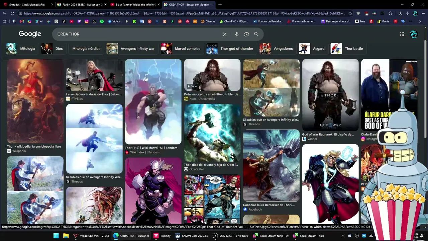This screenshot has width=428, height=241.
Task: Open the Pinterest bookmark icon
Action: tap(188, 21)
